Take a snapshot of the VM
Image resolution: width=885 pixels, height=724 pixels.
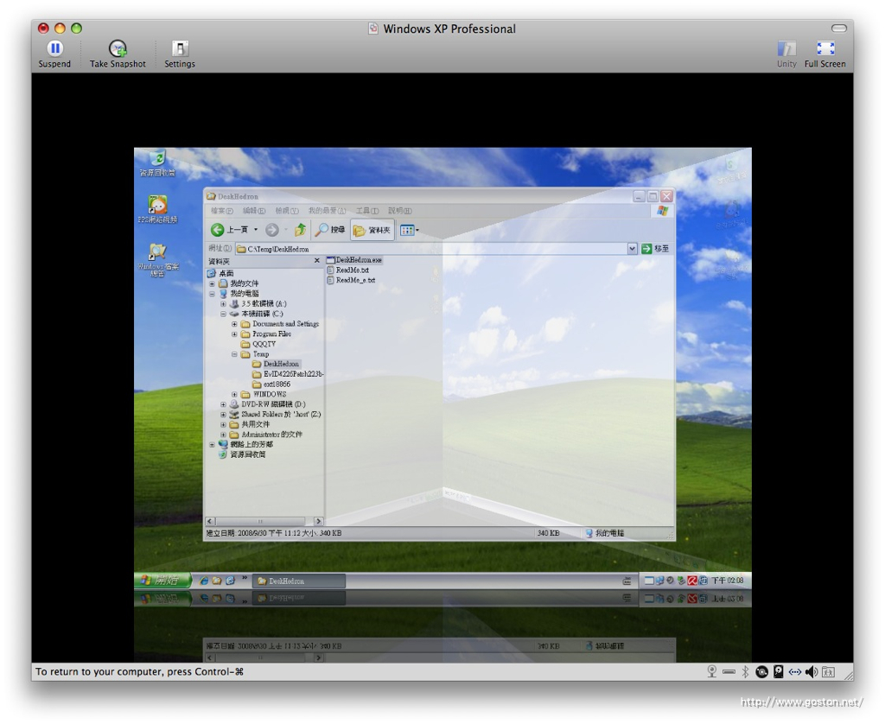pyautogui.click(x=118, y=54)
